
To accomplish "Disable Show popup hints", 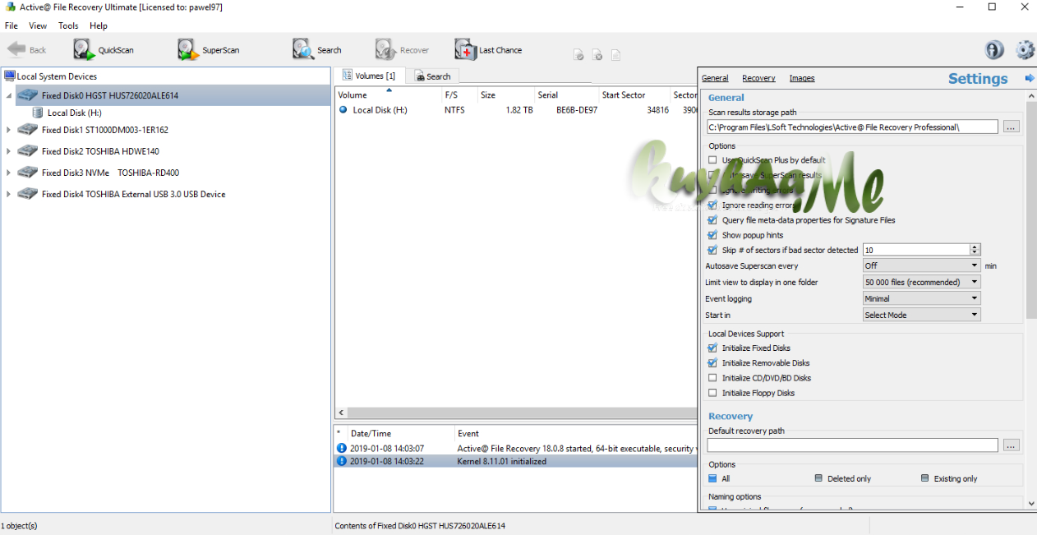I will [712, 235].
